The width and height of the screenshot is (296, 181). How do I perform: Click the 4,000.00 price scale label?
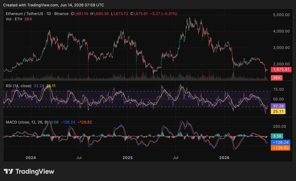click(281, 31)
